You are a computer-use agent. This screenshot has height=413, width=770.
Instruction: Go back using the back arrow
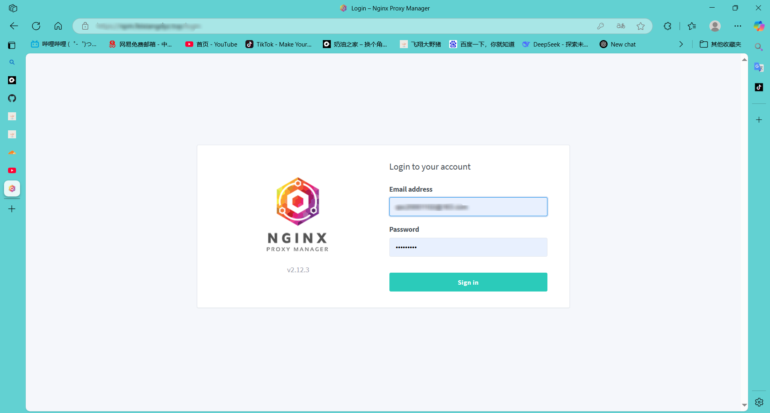point(14,26)
